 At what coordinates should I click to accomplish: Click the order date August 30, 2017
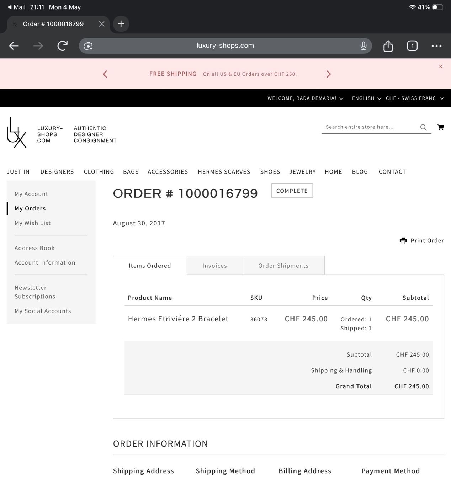click(x=139, y=223)
